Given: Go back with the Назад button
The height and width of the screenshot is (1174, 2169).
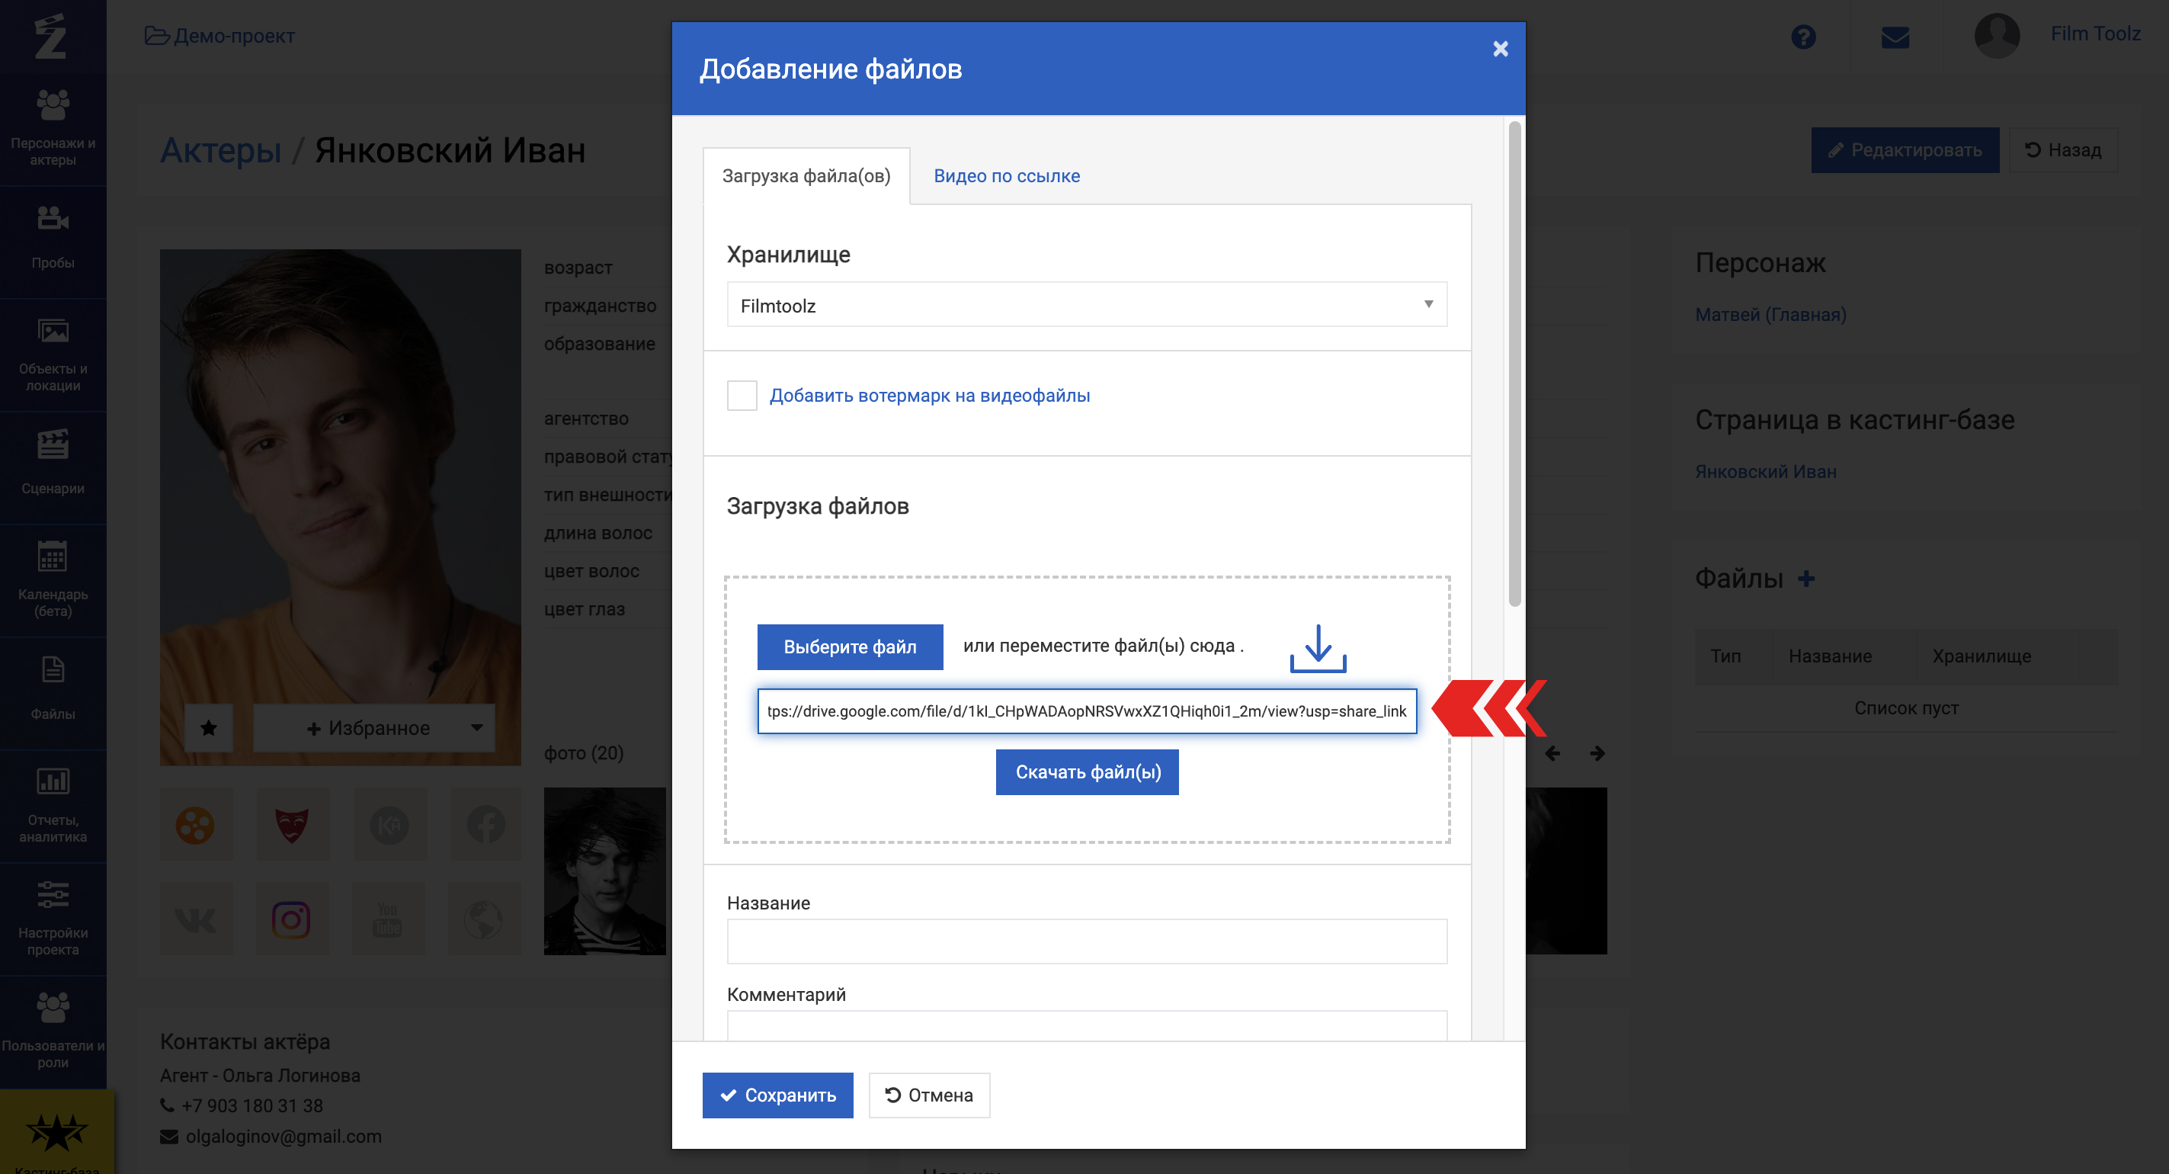Looking at the screenshot, I should coord(2063,150).
